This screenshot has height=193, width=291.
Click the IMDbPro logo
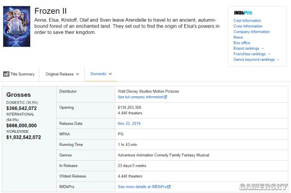tap(243, 13)
